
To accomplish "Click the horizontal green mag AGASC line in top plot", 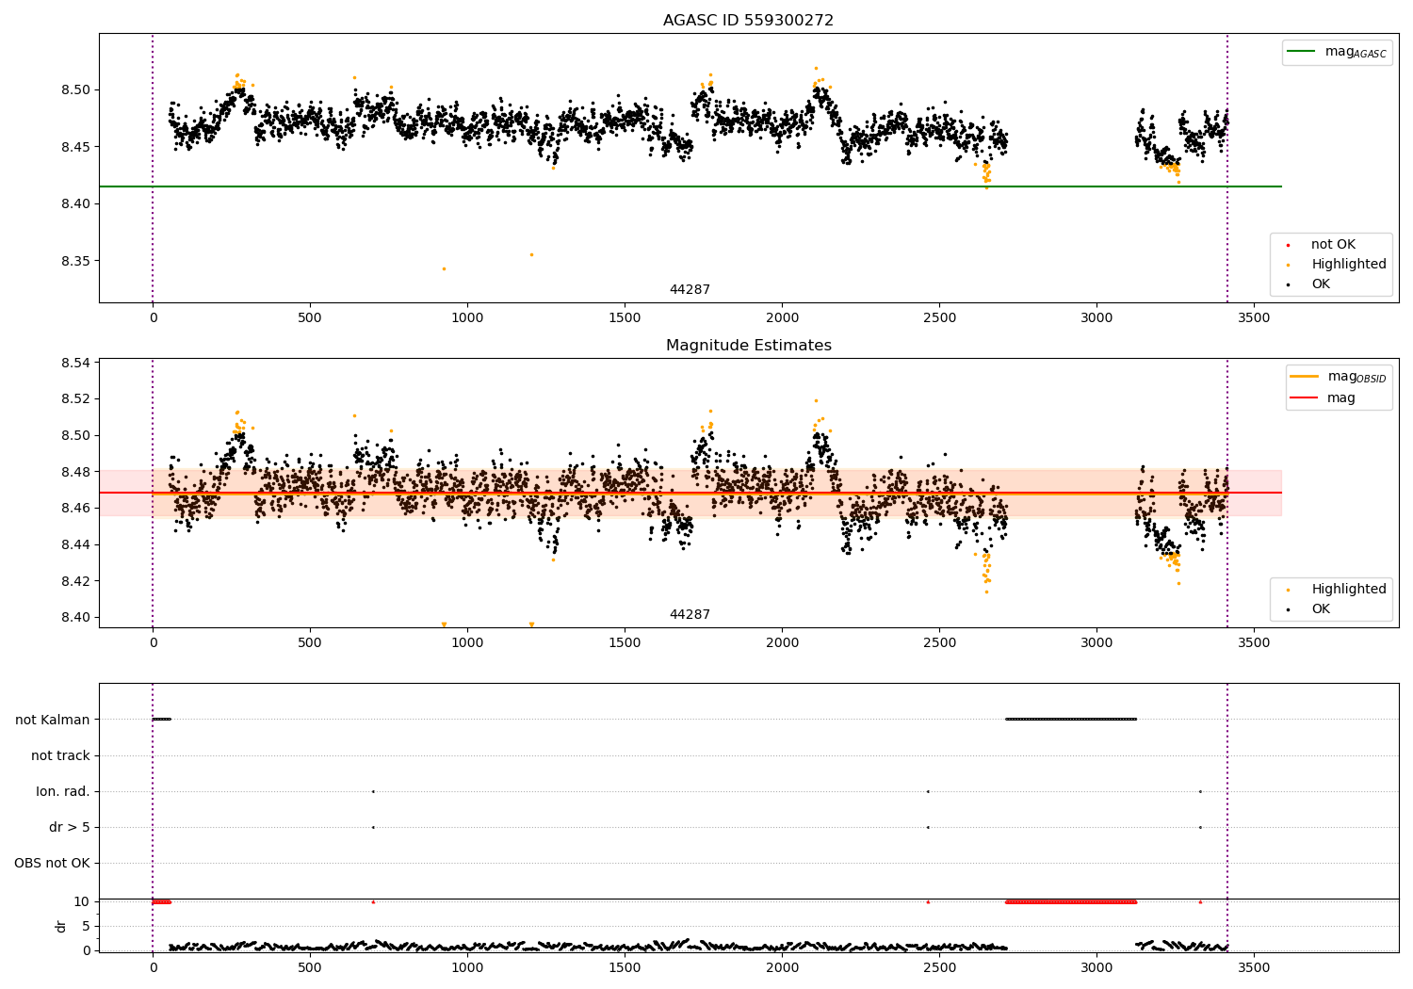I will click(690, 186).
